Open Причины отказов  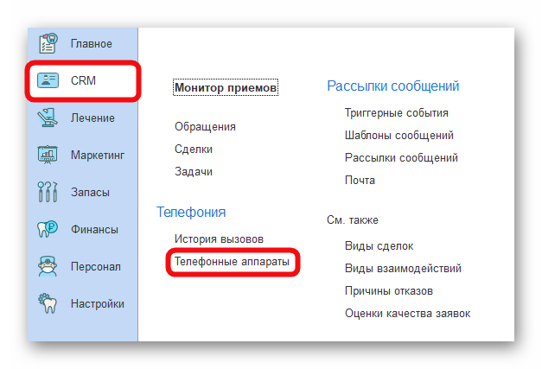coord(389,291)
